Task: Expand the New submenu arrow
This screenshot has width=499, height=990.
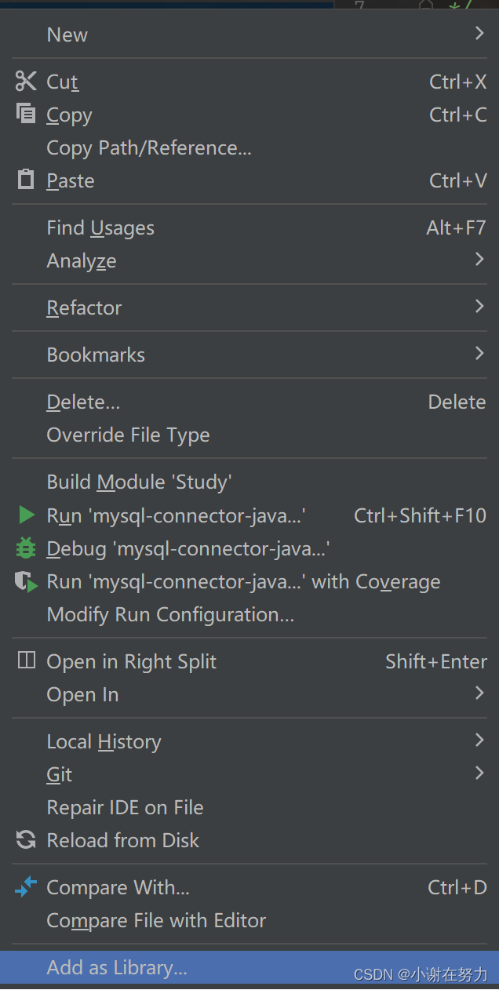Action: [479, 33]
